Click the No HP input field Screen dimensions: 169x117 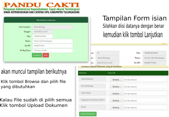pos(53,46)
